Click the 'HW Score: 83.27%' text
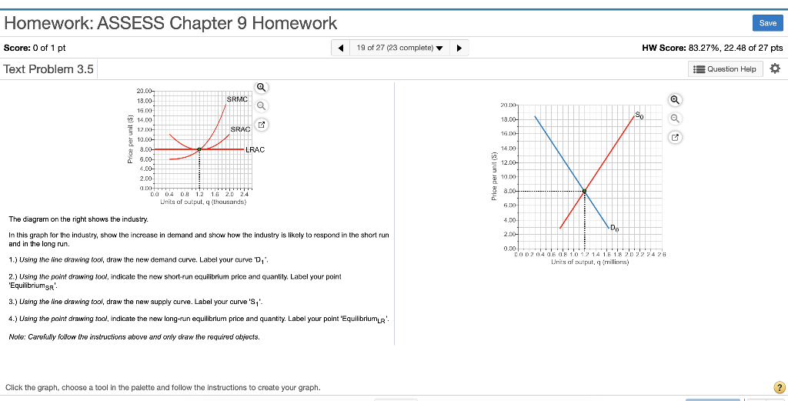The height and width of the screenshot is (401, 788). click(x=712, y=48)
